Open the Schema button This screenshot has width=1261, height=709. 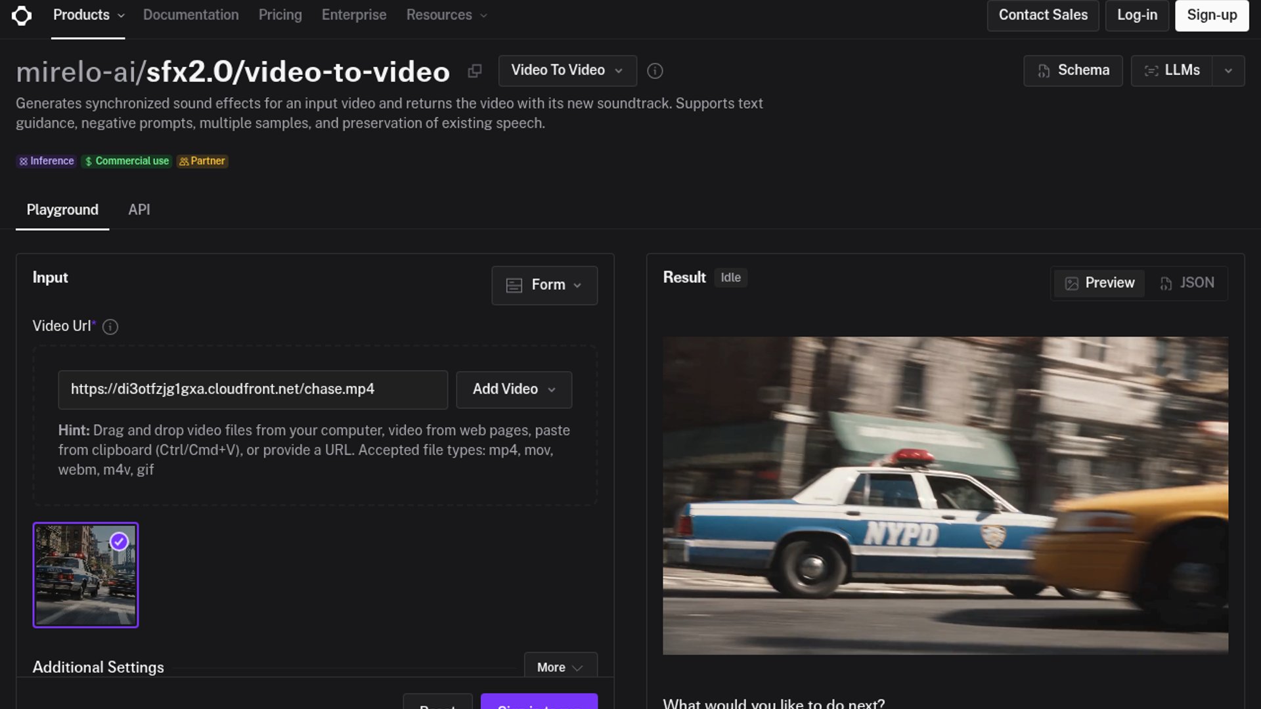[1073, 71]
